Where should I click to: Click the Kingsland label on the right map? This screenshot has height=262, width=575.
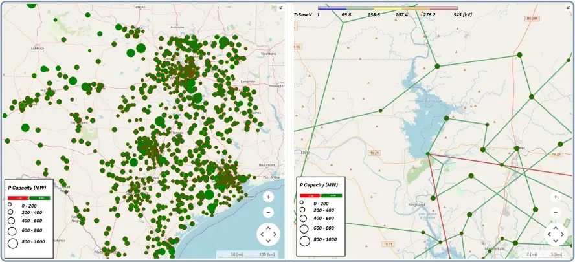click(416, 204)
